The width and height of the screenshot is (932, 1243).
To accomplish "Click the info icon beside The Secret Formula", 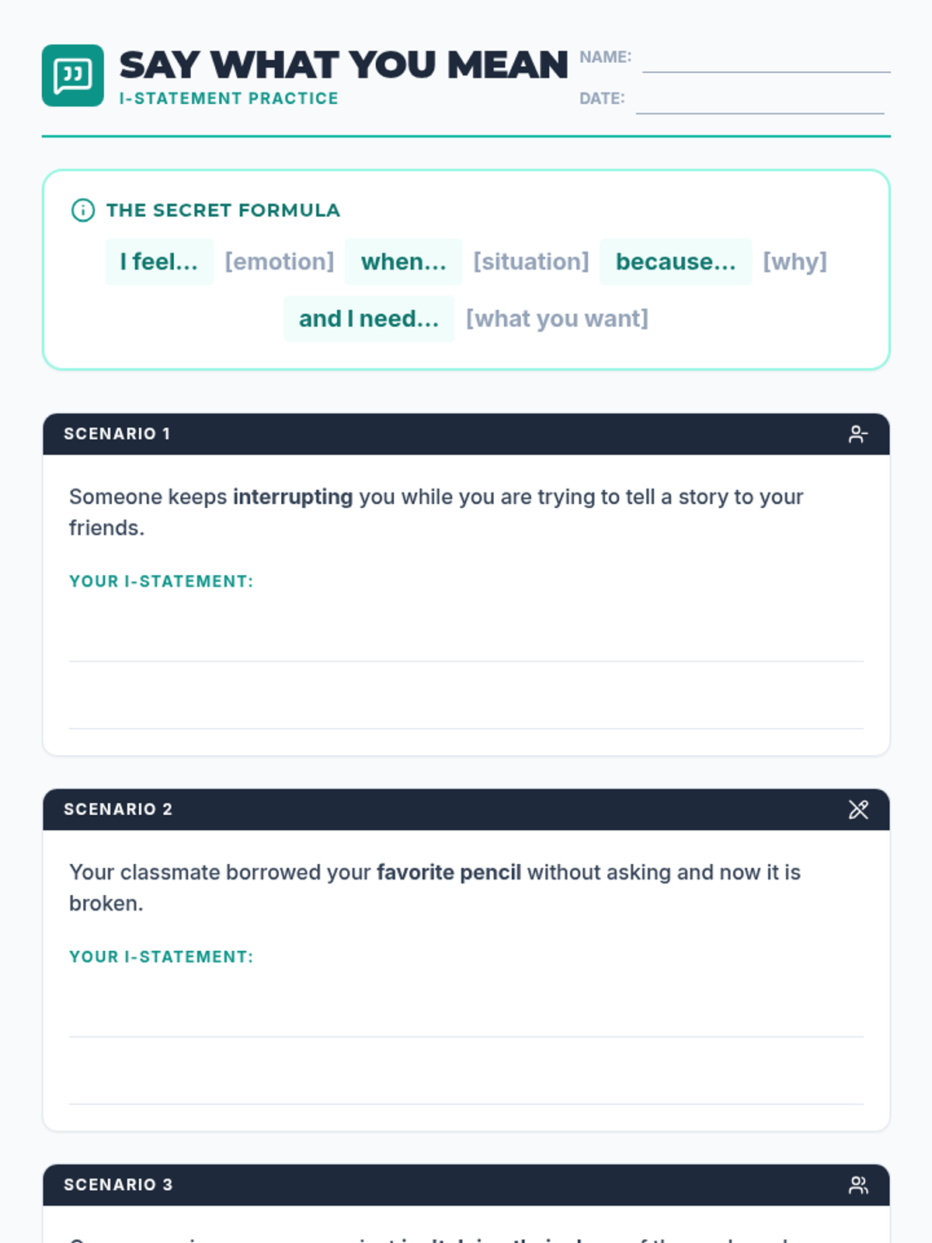I will (83, 211).
